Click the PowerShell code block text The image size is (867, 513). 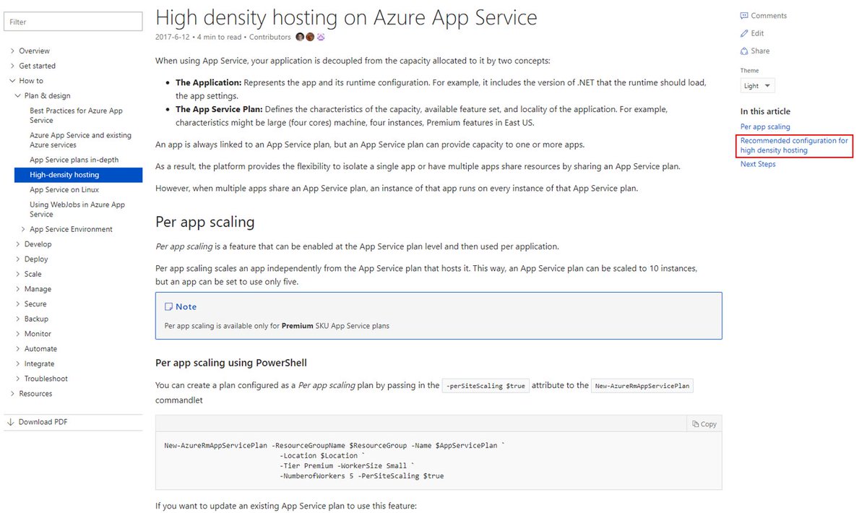click(334, 461)
